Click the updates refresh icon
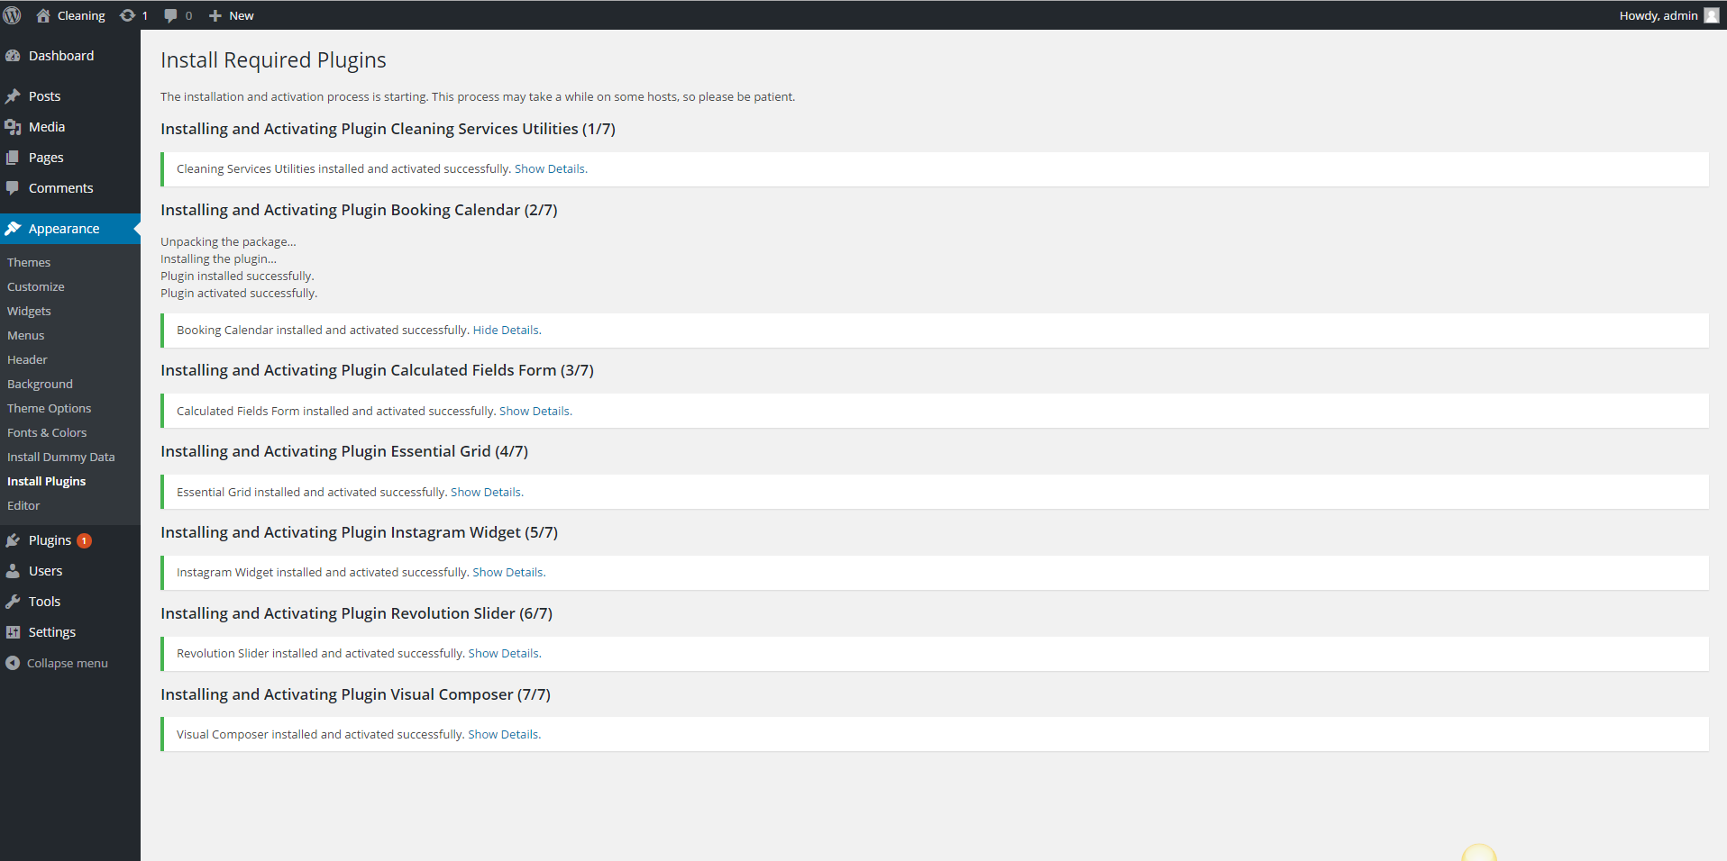 [128, 15]
